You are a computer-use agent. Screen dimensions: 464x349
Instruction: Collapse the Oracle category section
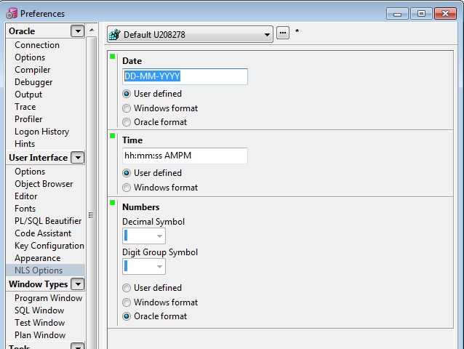77,31
